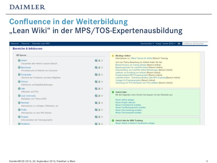Click add-page icon in the Profile row
The height and width of the screenshot is (163, 217).
tap(99, 110)
